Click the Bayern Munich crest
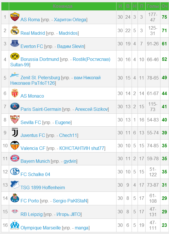169x234 pixels. coord(15,158)
